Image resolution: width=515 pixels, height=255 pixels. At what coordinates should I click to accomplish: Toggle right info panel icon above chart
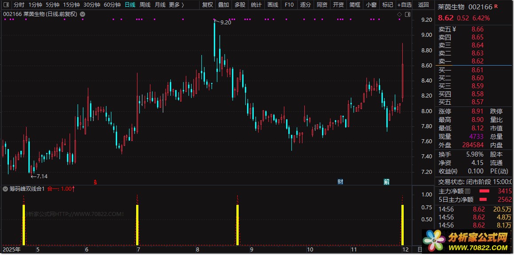pos(407,15)
